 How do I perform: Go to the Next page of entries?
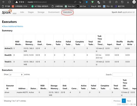coord(129,101)
